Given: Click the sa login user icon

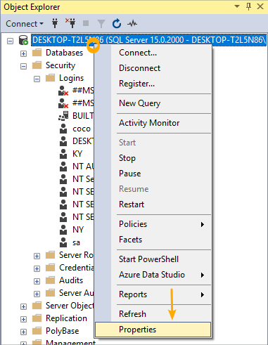Looking at the screenshot, I should click(x=63, y=242).
